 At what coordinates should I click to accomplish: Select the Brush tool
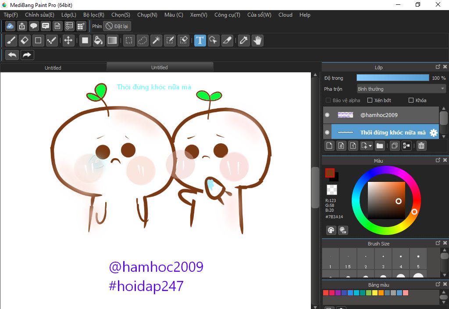[x=11, y=41]
